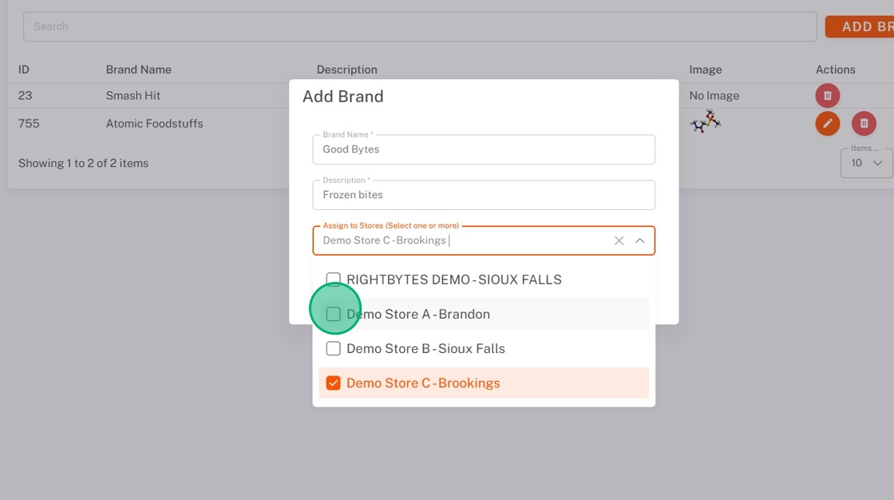This screenshot has height=500, width=894.
Task: Delete the Atomic Foodstuffs brand
Action: [x=864, y=124]
